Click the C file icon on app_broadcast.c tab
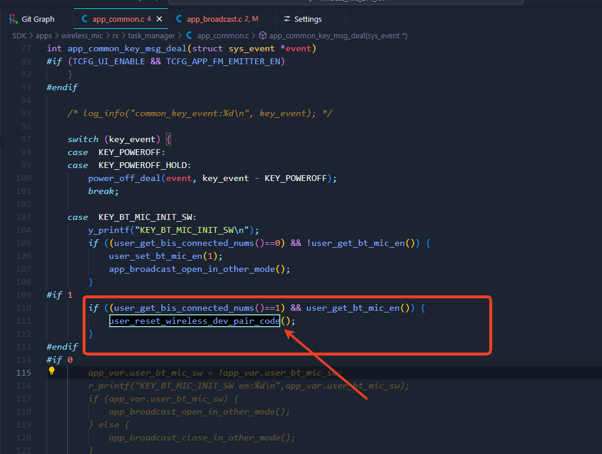Screen dimensions: 602x454 click(x=179, y=19)
